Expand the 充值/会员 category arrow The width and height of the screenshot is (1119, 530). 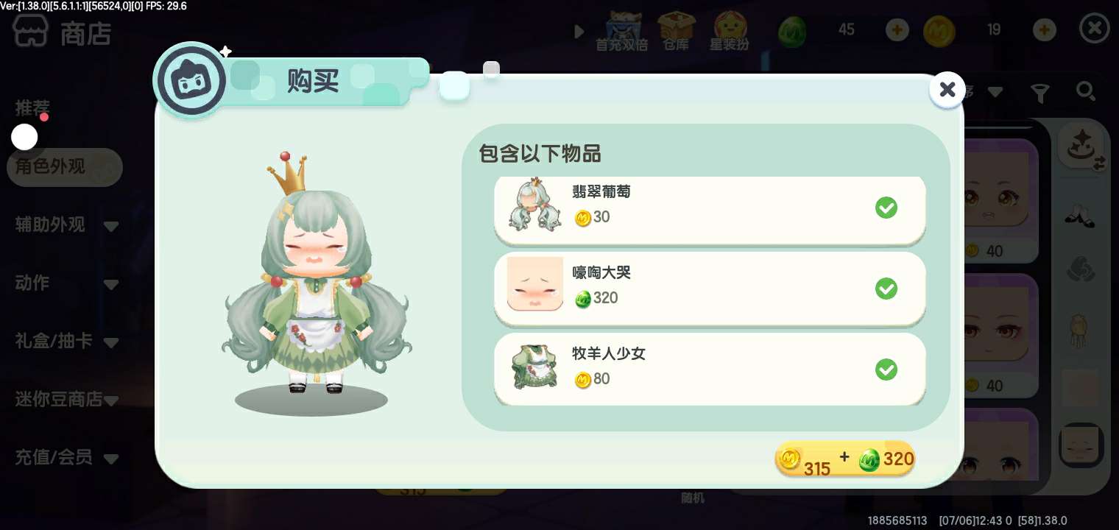pos(111,459)
